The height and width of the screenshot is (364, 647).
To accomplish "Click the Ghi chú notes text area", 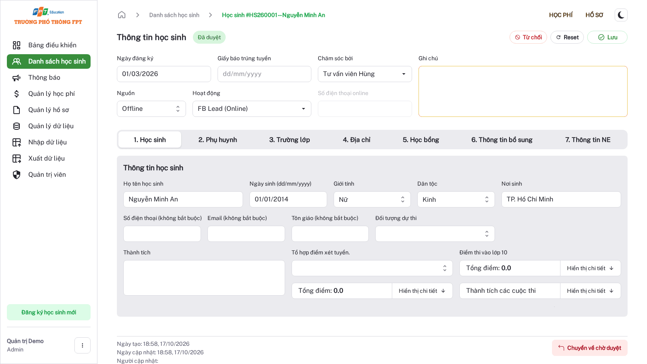I will tap(523, 91).
